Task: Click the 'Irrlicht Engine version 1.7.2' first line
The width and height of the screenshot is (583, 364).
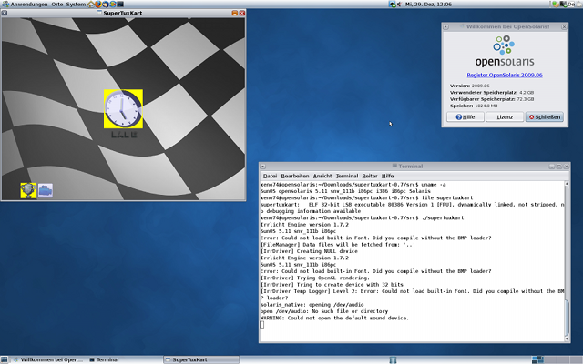Action: coord(304,225)
